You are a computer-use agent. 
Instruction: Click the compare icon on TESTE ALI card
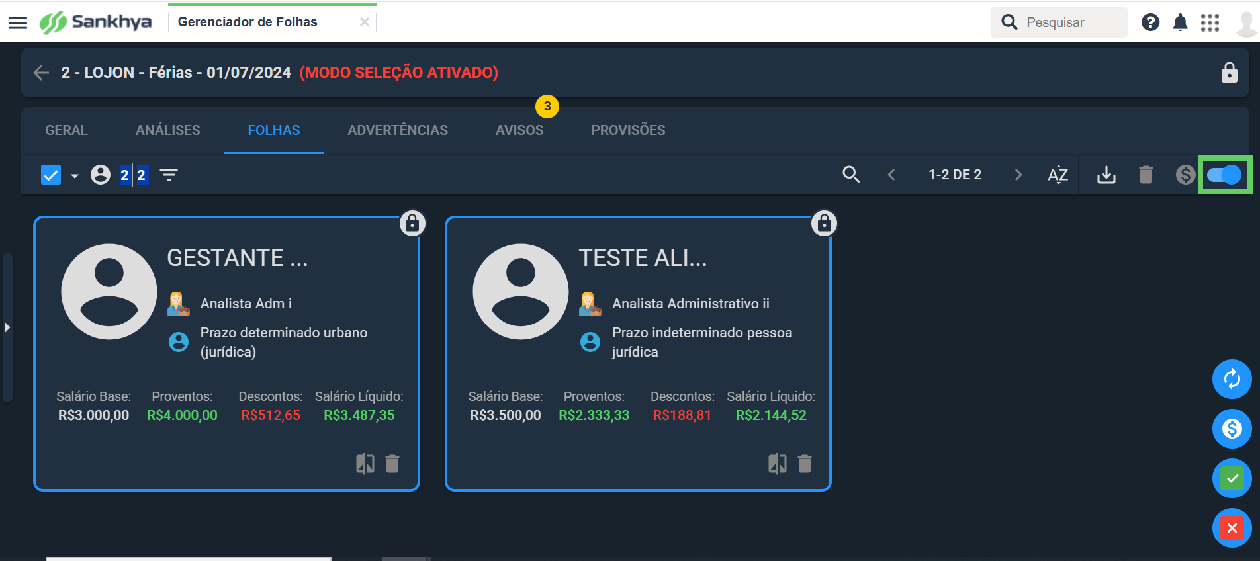tap(777, 464)
